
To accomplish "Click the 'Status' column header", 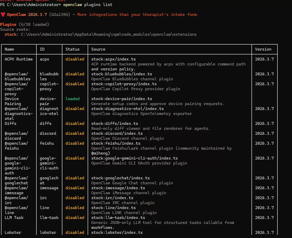I will pyautogui.click(x=72, y=49).
